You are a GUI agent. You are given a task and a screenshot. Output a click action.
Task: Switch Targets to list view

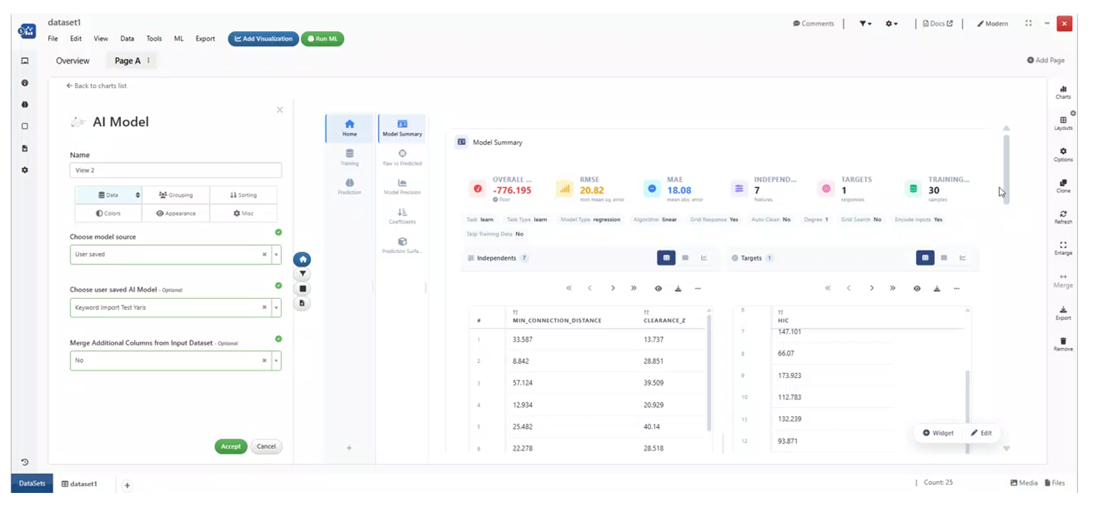coord(944,258)
